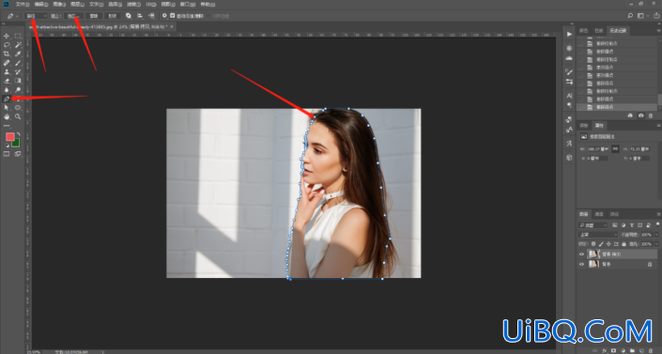Select the Move tool
662x354 pixels.
tap(7, 36)
